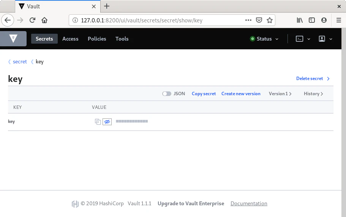
Task: Navigate to secret breadcrumb link
Action: tap(20, 61)
